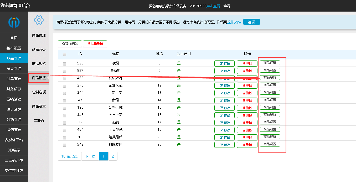Image resolution: width=356 pixels, height=182 pixels.
Task: Open 会员管理 in the left sidebar
Action: [x=14, y=68]
